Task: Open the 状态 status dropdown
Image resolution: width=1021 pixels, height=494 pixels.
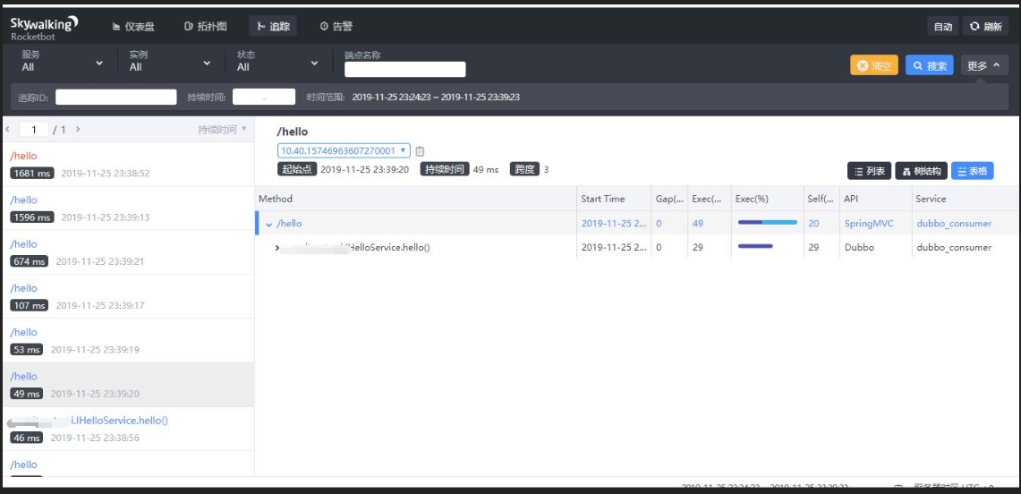Action: tap(277, 62)
